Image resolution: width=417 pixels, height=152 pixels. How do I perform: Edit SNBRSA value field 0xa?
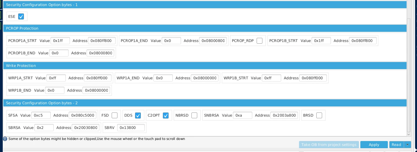[243, 115]
